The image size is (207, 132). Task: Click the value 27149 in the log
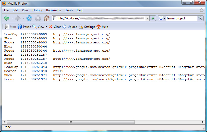[x=58, y=71]
